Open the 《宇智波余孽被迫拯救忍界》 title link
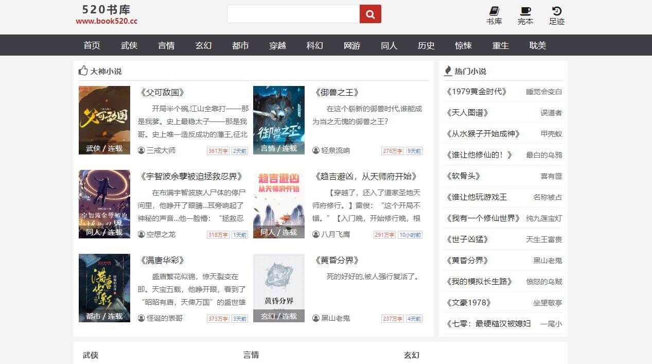Viewport: 652px width, 364px height. coord(191,177)
